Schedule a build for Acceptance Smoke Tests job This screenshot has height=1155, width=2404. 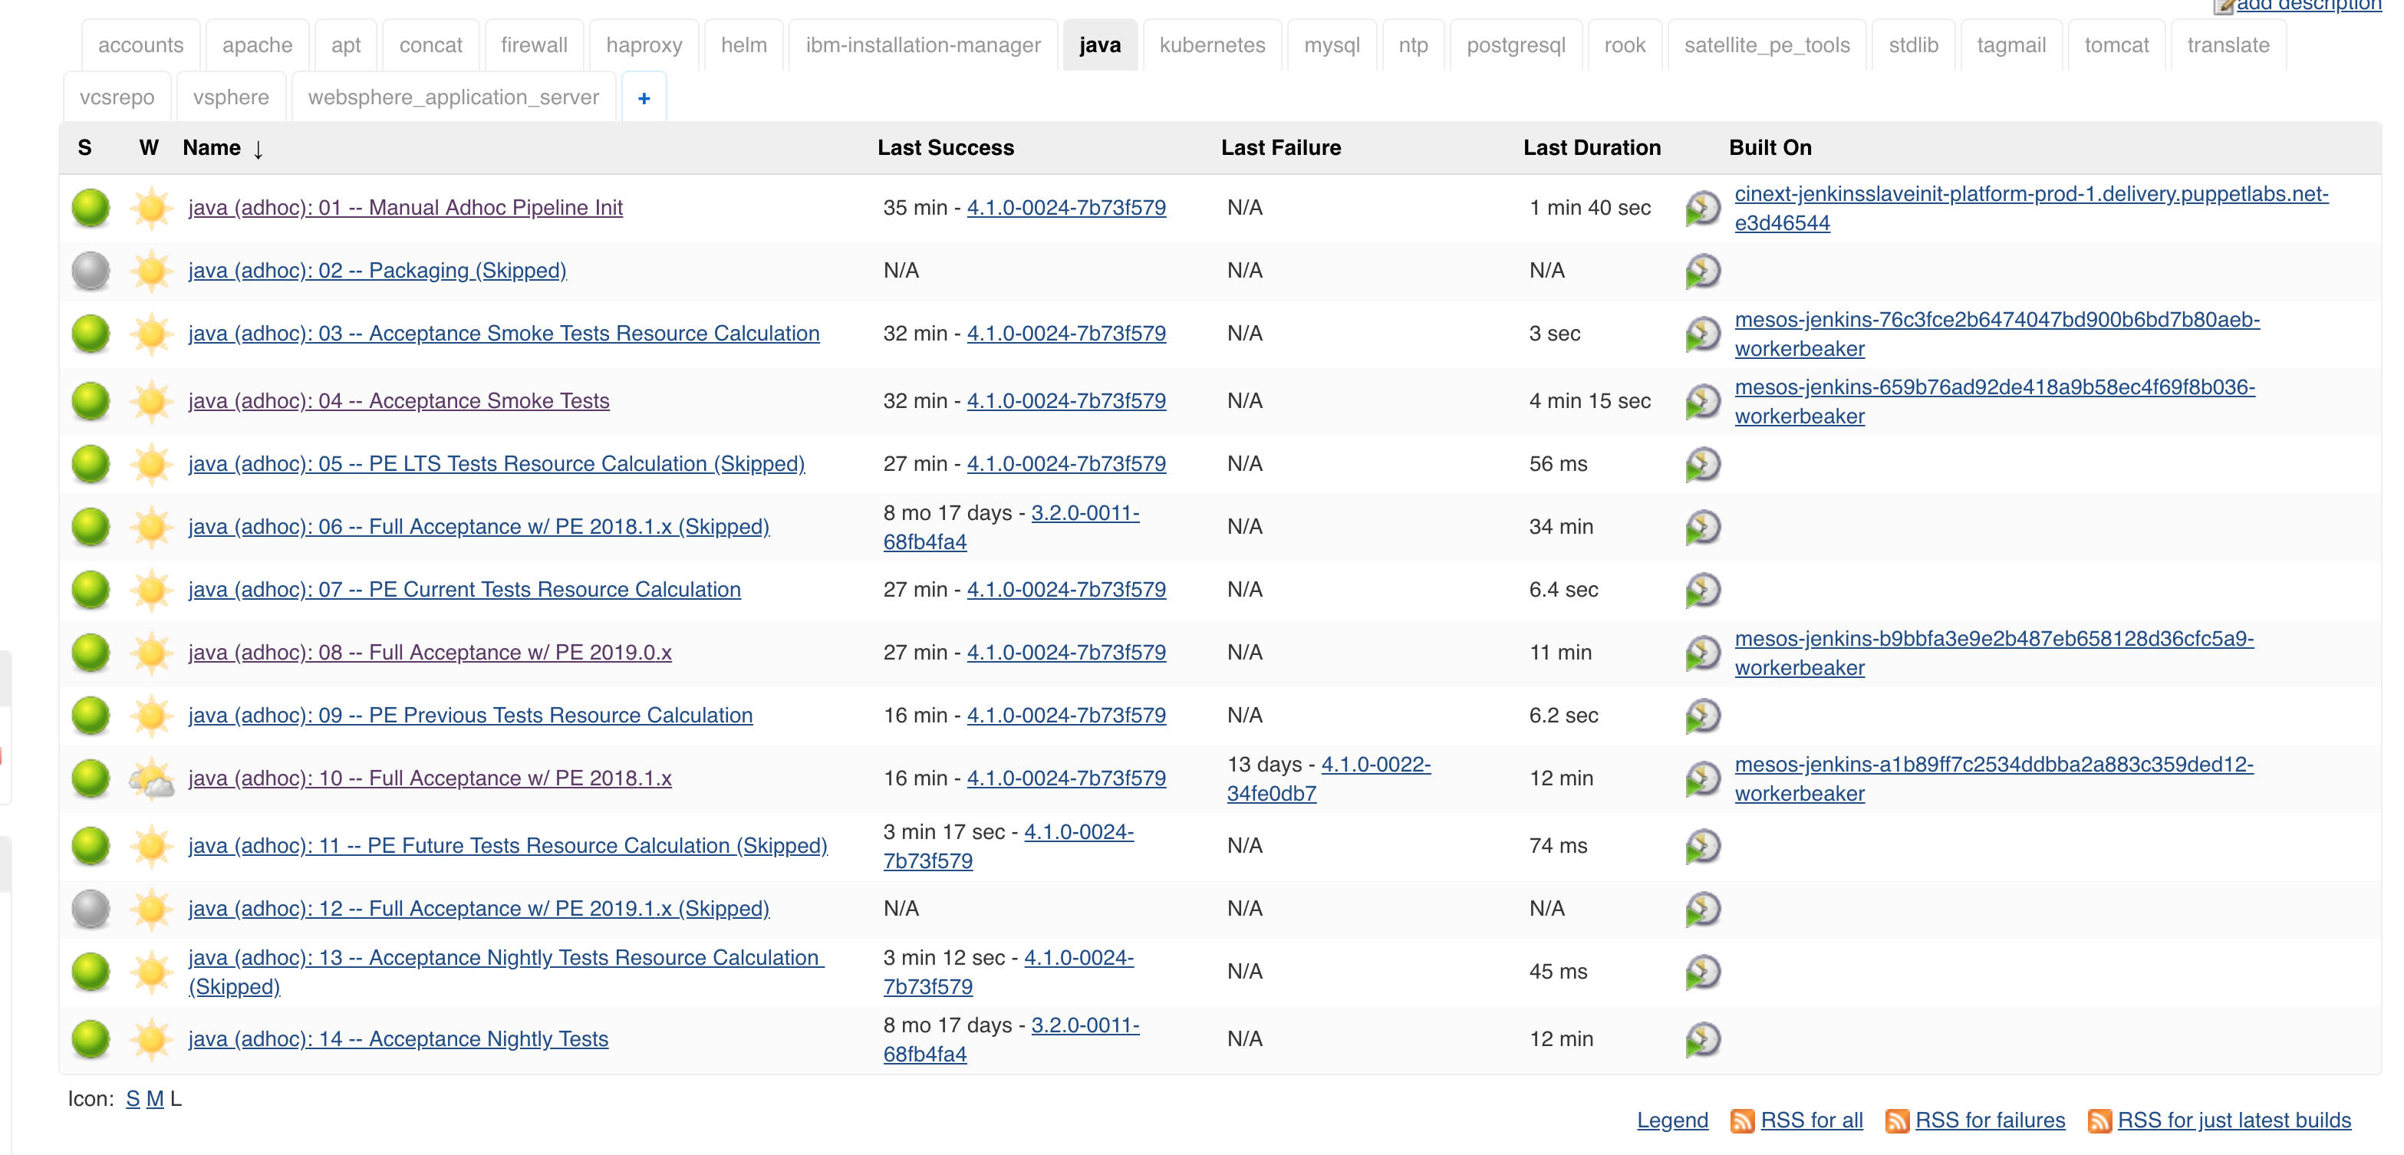tap(1702, 401)
